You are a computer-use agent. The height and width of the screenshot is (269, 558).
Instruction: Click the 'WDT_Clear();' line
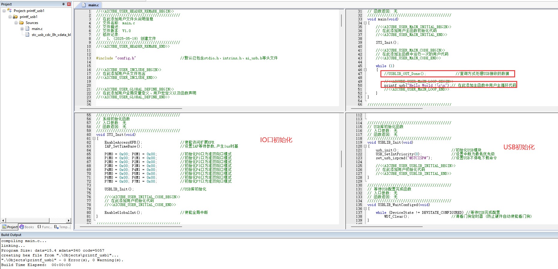tap(397, 217)
